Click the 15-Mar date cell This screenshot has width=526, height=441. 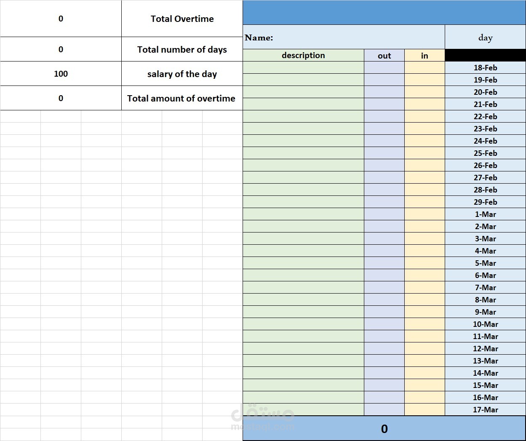point(485,385)
